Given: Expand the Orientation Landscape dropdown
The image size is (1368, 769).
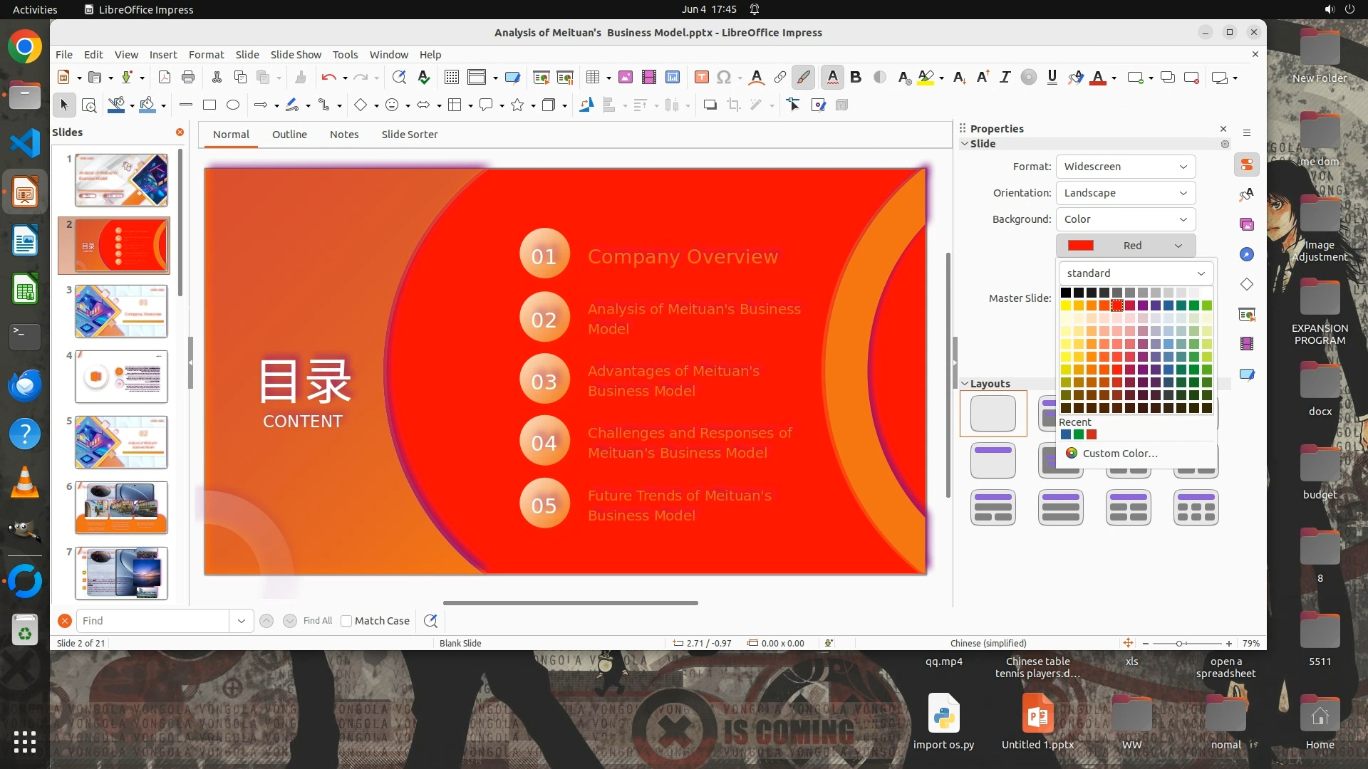Looking at the screenshot, I should pyautogui.click(x=1125, y=193).
